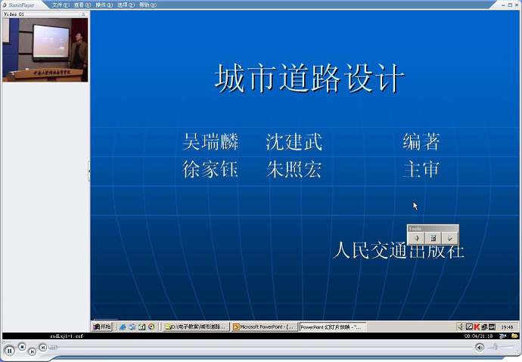Click the icon right of time readout
This screenshot has height=362, width=522.
[502, 336]
